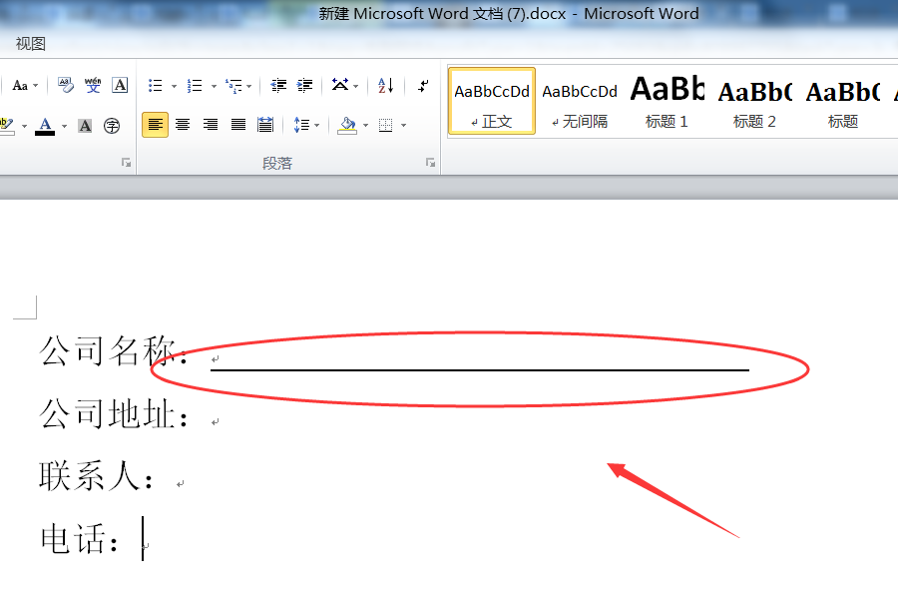Screen dimensions: 898x602
Task: Apply black font color A
Action: [45, 126]
